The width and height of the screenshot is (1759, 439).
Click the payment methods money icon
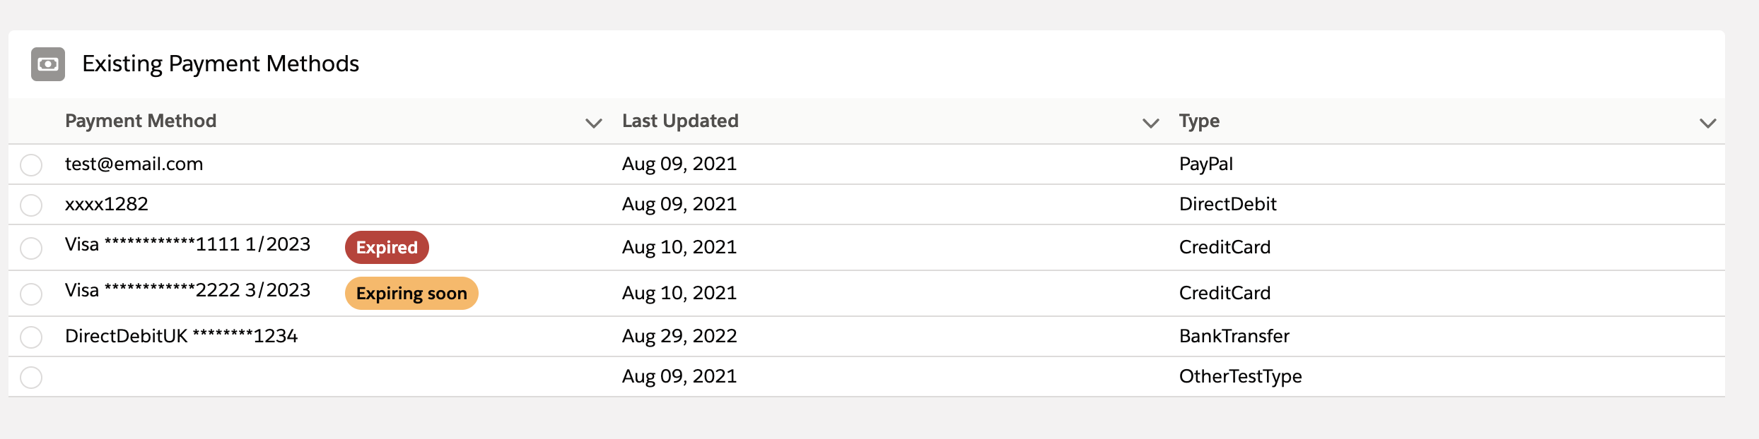[x=48, y=64]
